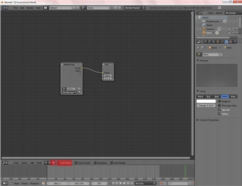Switch to World properties tab icon
The image size is (242, 186).
[214, 42]
